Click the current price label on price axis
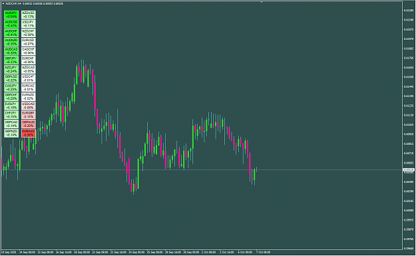416x256 pixels. click(409, 170)
